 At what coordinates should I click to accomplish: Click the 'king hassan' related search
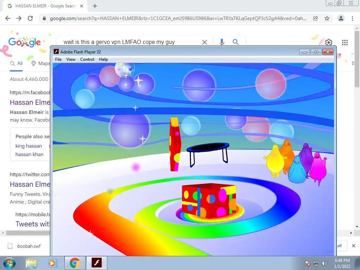click(28, 146)
